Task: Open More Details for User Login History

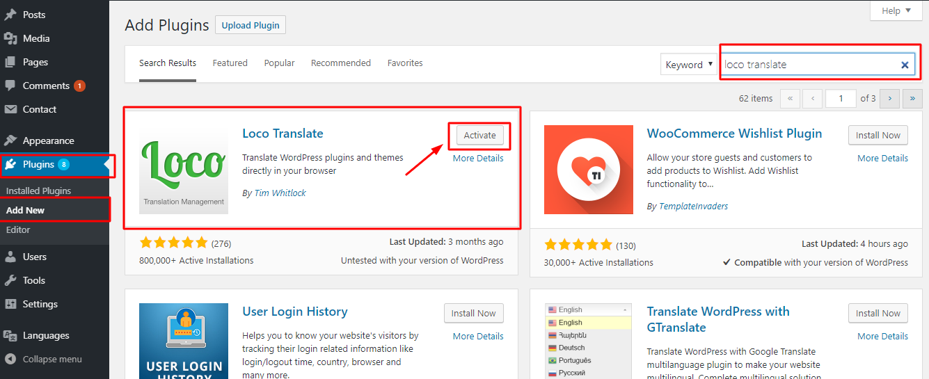Action: (x=478, y=336)
